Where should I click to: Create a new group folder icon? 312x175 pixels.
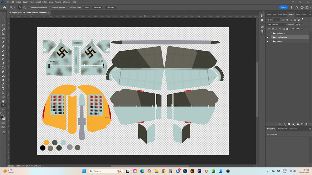[x=298, y=124]
